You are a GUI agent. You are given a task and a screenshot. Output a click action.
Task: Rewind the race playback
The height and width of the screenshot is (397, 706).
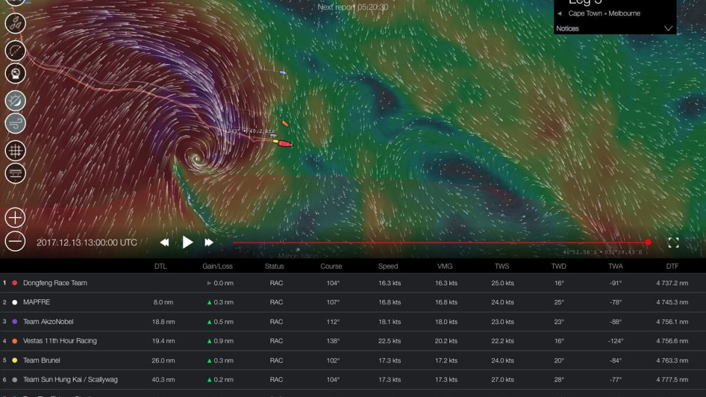(x=165, y=242)
